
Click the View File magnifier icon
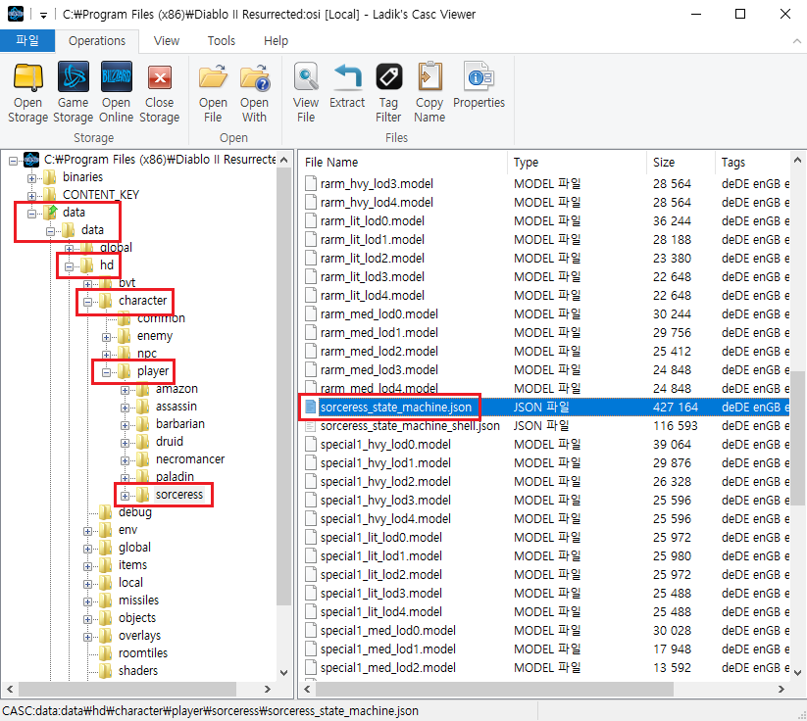tap(306, 77)
